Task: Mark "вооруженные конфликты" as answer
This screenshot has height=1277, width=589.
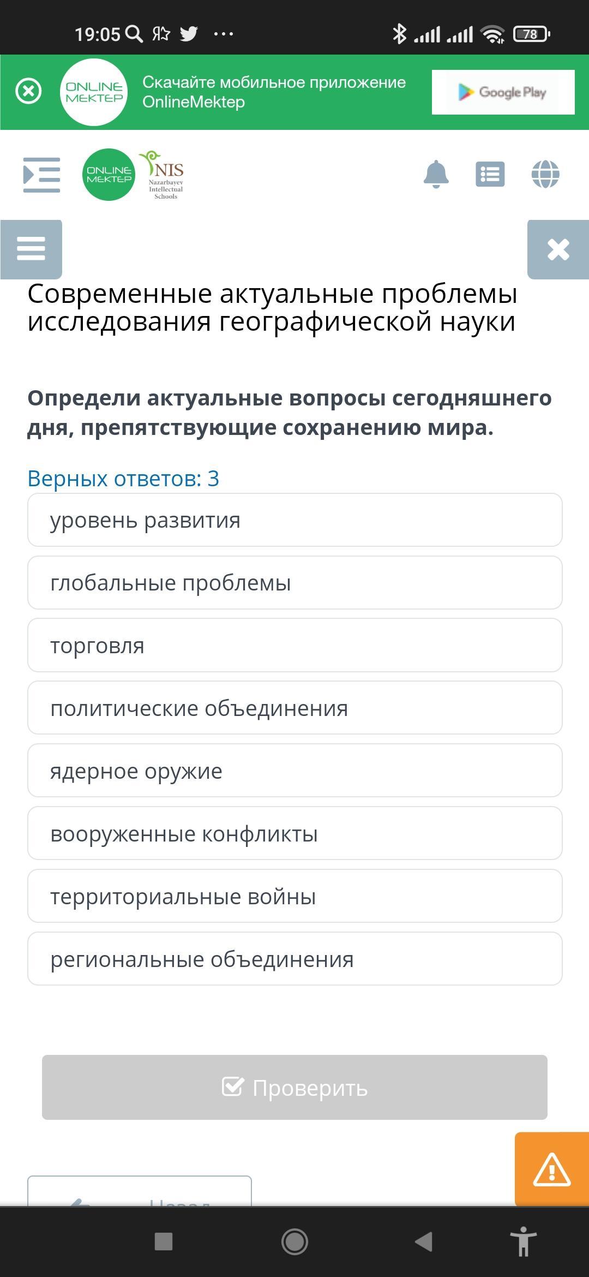Action: tap(294, 834)
